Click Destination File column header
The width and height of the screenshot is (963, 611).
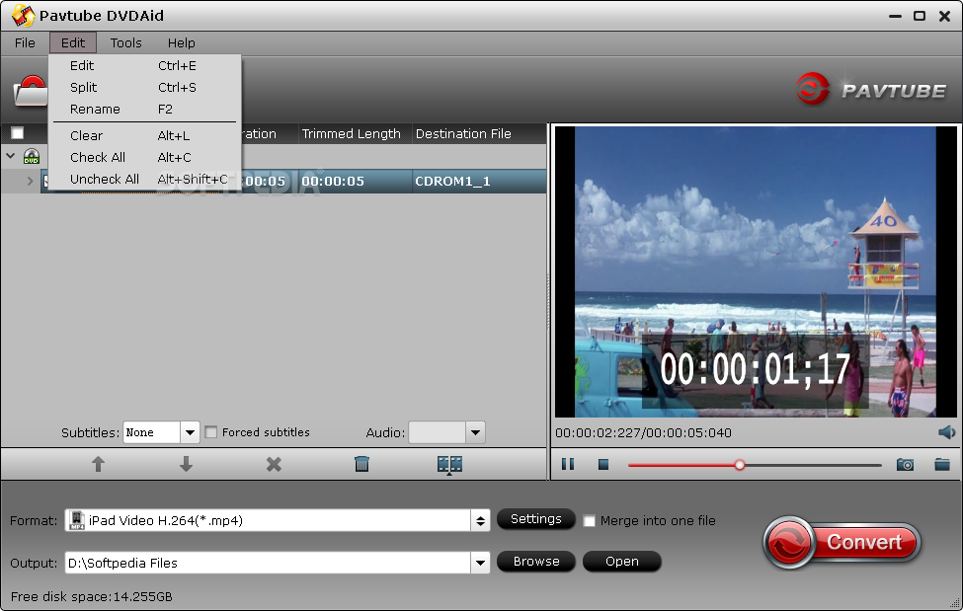[463, 134]
